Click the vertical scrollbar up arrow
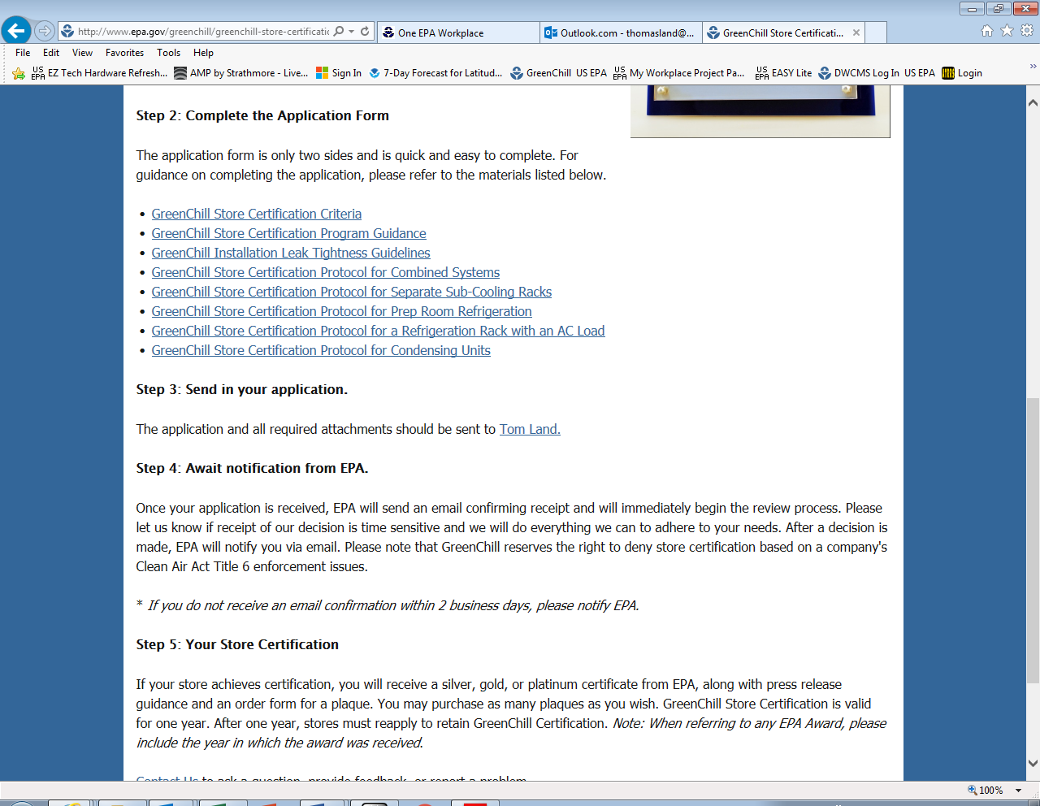Screen dimensions: 1040x806 click(x=1033, y=103)
